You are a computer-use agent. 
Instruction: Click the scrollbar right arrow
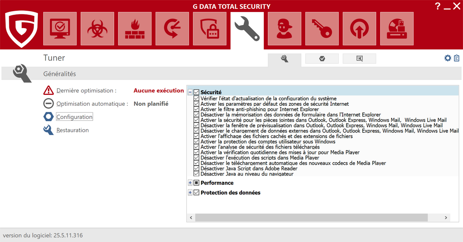[x=446, y=218]
